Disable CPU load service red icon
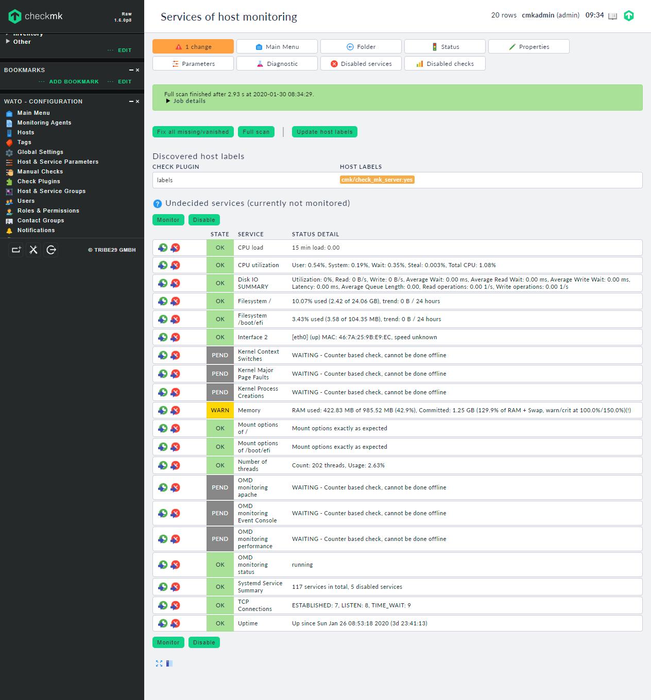Viewport: 651px width, 700px height. (x=175, y=248)
